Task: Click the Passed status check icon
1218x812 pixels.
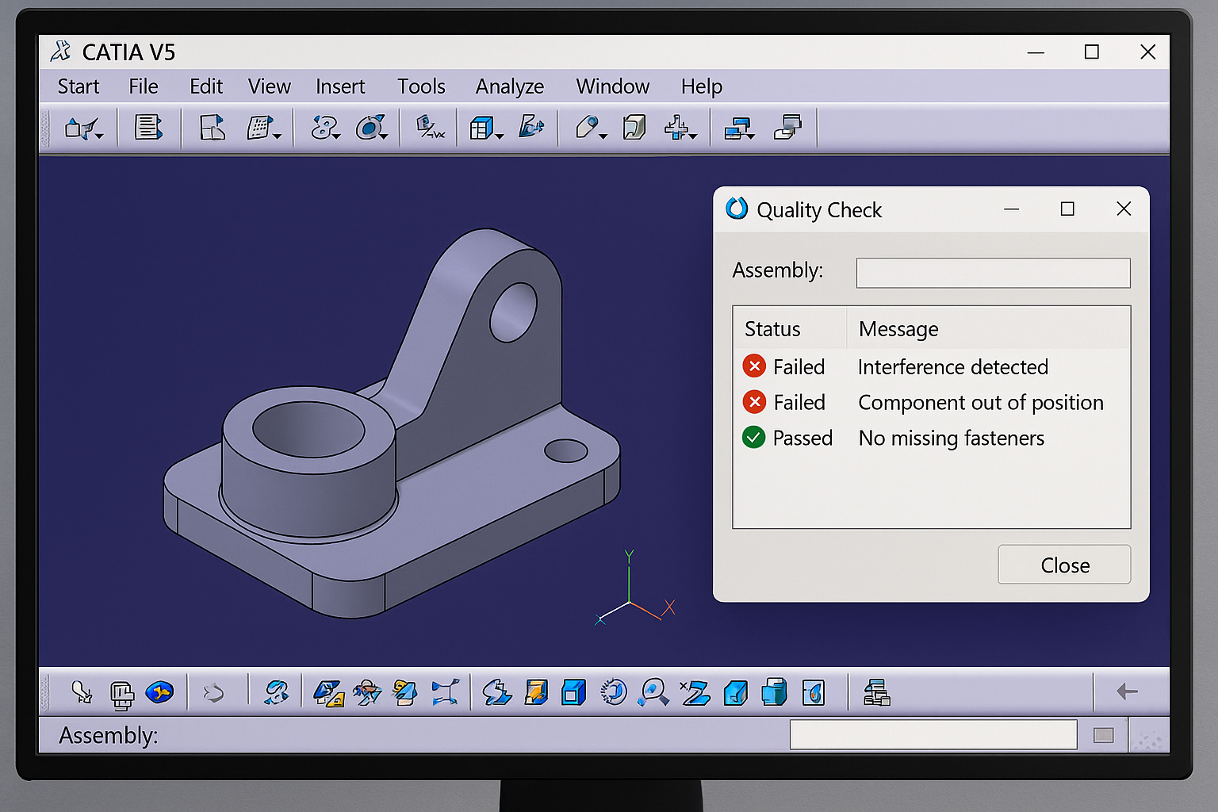Action: pyautogui.click(x=753, y=438)
